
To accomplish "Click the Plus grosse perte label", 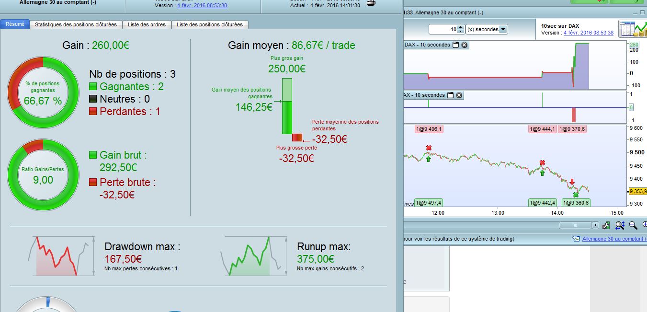I will (x=296, y=148).
